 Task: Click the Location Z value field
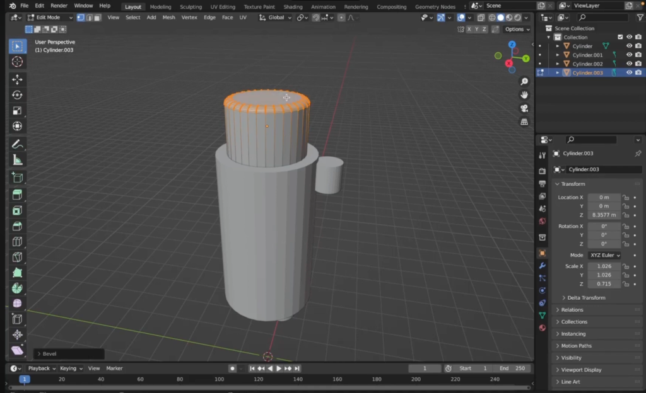[604, 215]
